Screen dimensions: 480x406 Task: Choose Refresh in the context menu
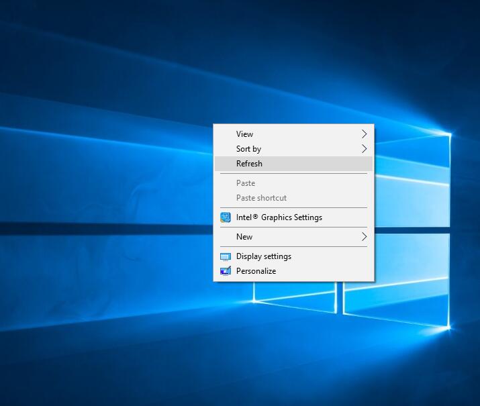293,164
